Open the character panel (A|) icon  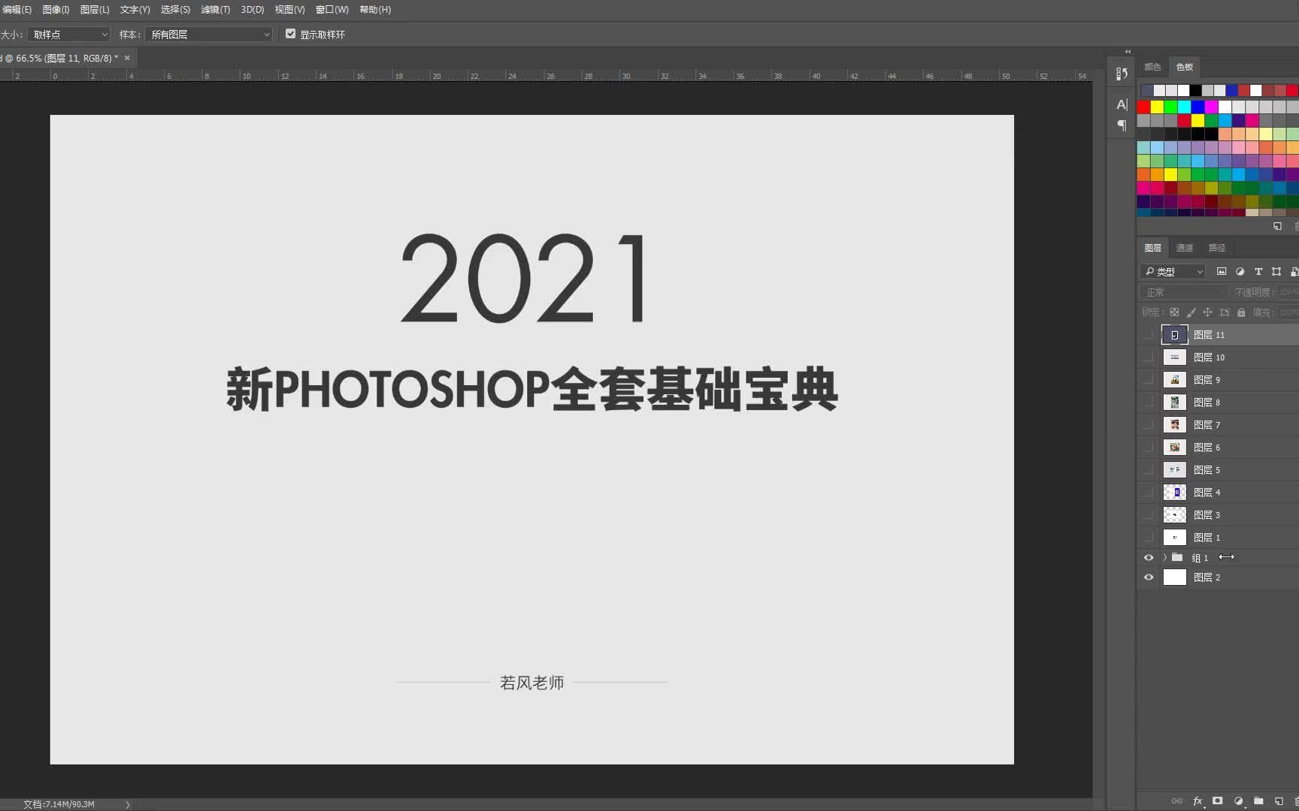(1122, 104)
